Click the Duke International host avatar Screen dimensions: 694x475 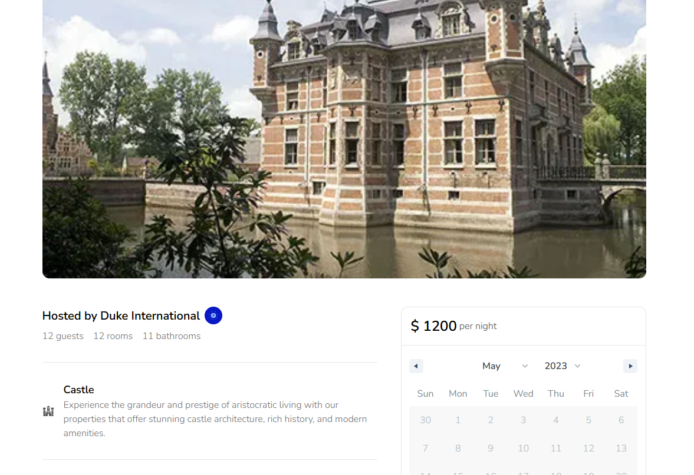click(x=213, y=315)
